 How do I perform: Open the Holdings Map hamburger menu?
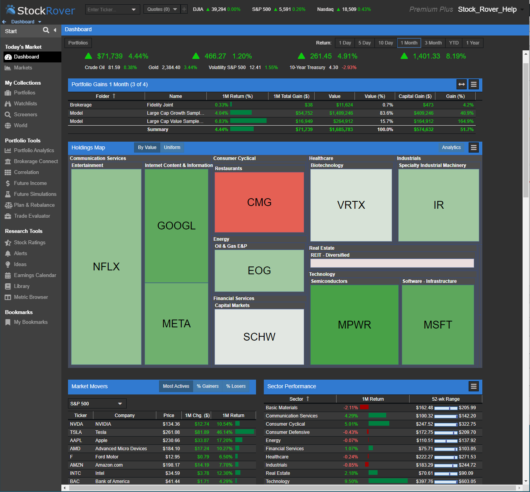point(474,147)
